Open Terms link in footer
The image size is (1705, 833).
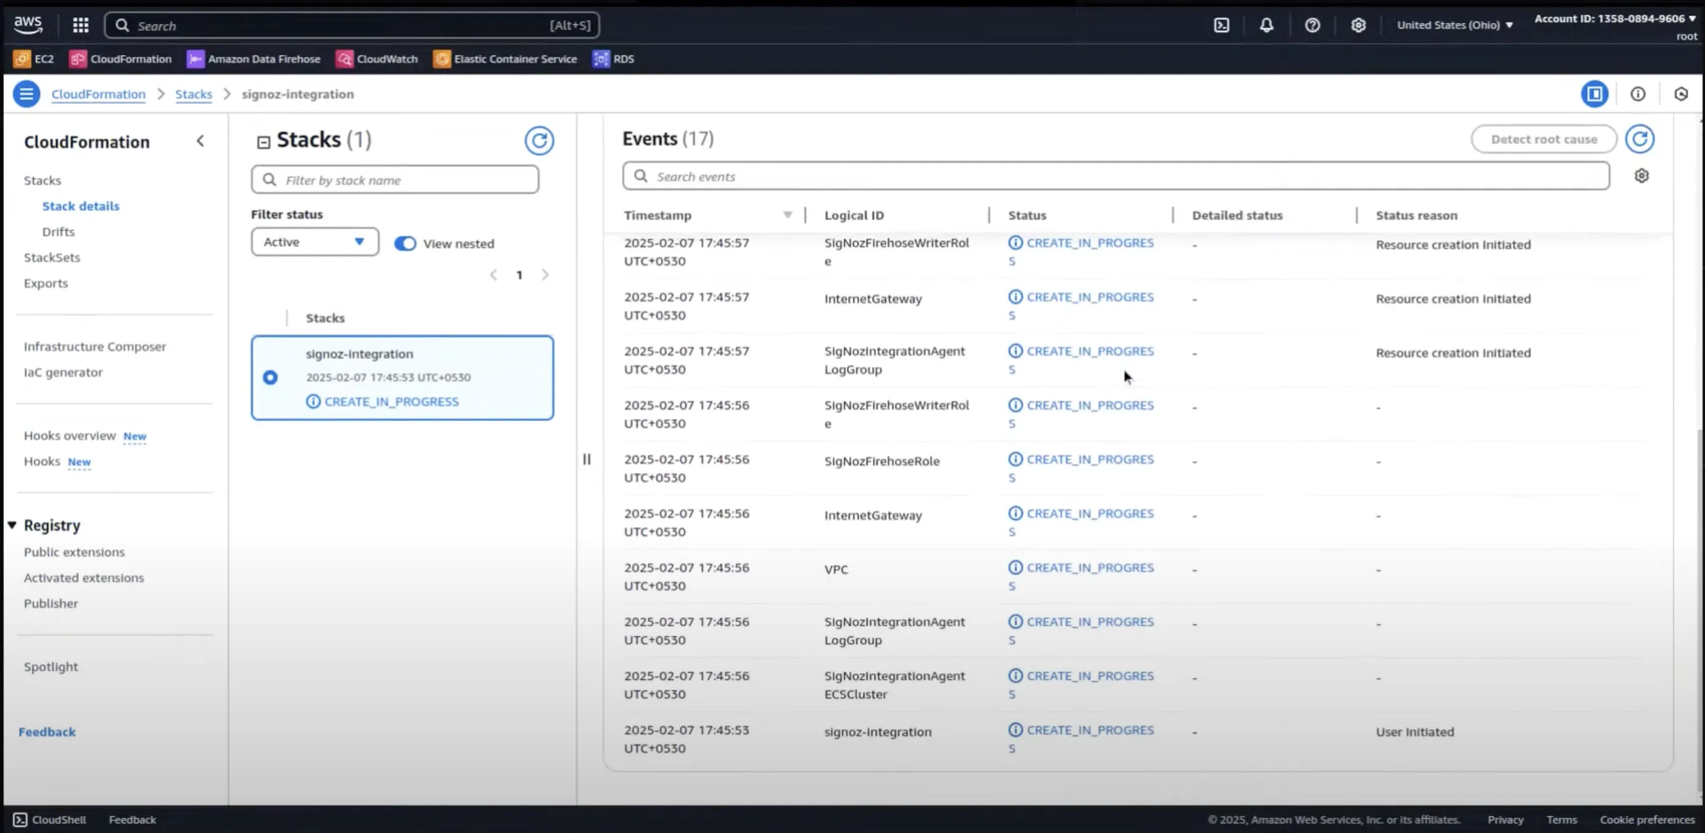[1562, 819]
